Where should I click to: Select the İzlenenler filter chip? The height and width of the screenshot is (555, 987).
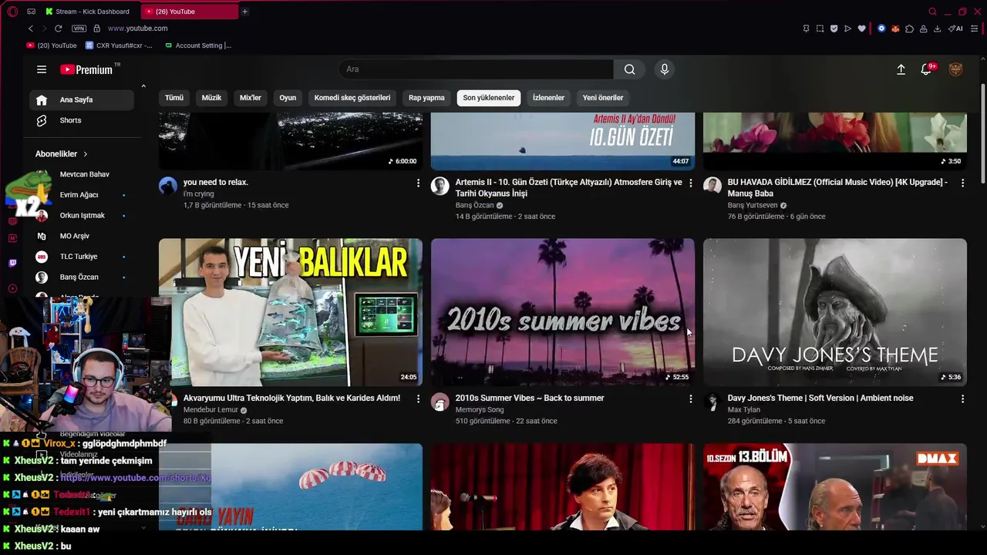(549, 98)
